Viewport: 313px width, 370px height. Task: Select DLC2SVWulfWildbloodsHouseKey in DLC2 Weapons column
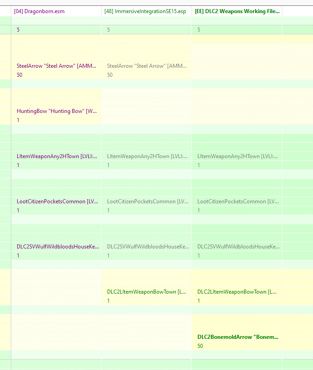(238, 247)
